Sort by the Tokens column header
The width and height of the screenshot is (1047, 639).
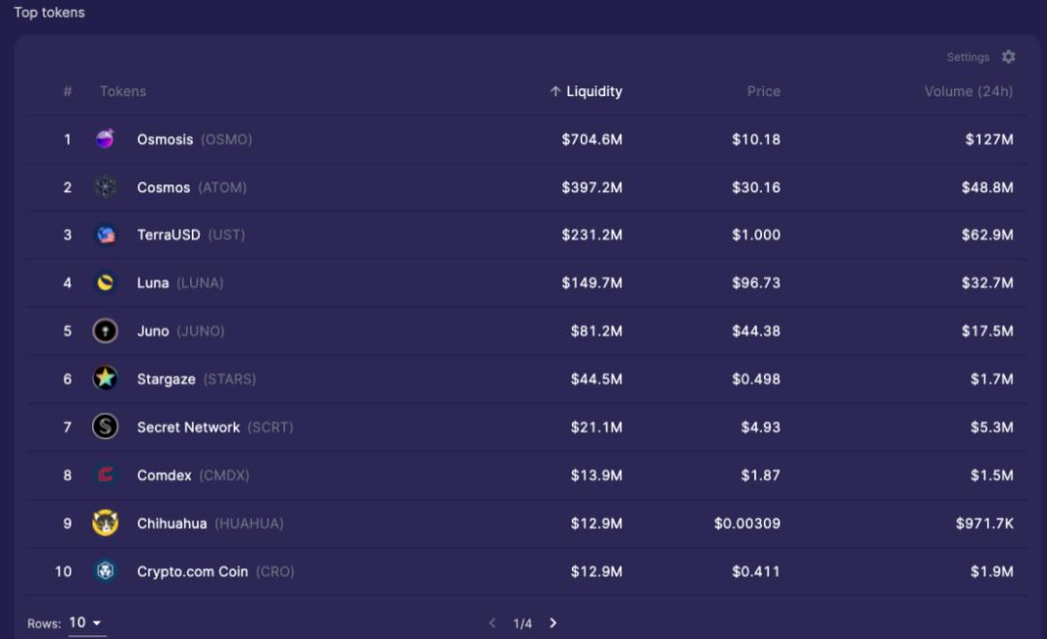tap(122, 91)
